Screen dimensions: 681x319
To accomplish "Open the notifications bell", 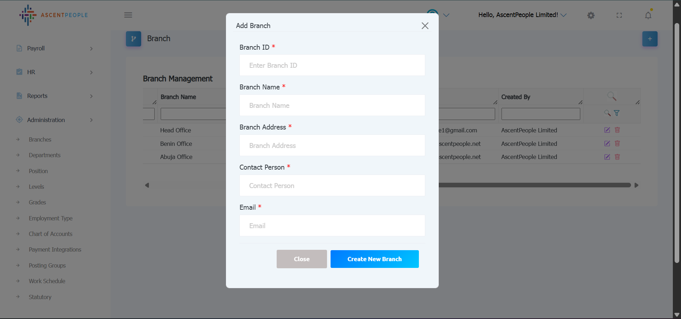I will 648,15.
